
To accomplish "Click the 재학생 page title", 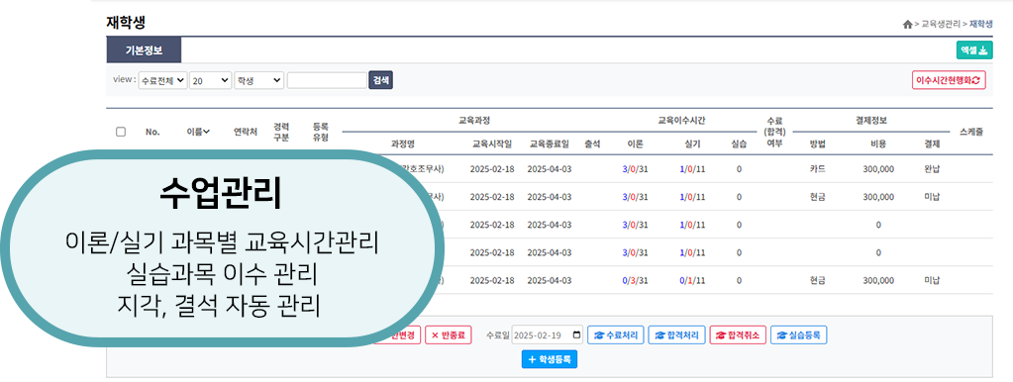I will (126, 23).
